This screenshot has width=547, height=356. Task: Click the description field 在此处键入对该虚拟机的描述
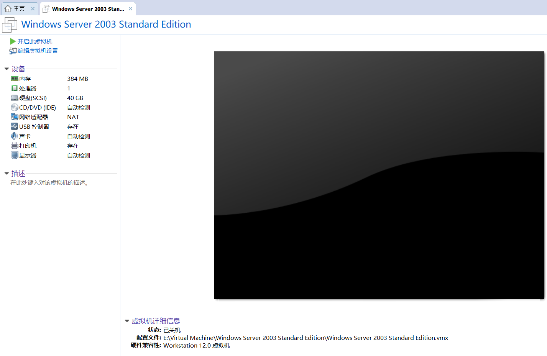click(x=50, y=183)
